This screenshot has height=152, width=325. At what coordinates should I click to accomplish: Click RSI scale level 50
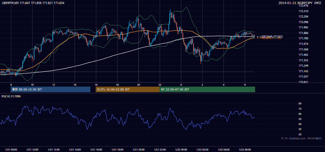coord(300,119)
